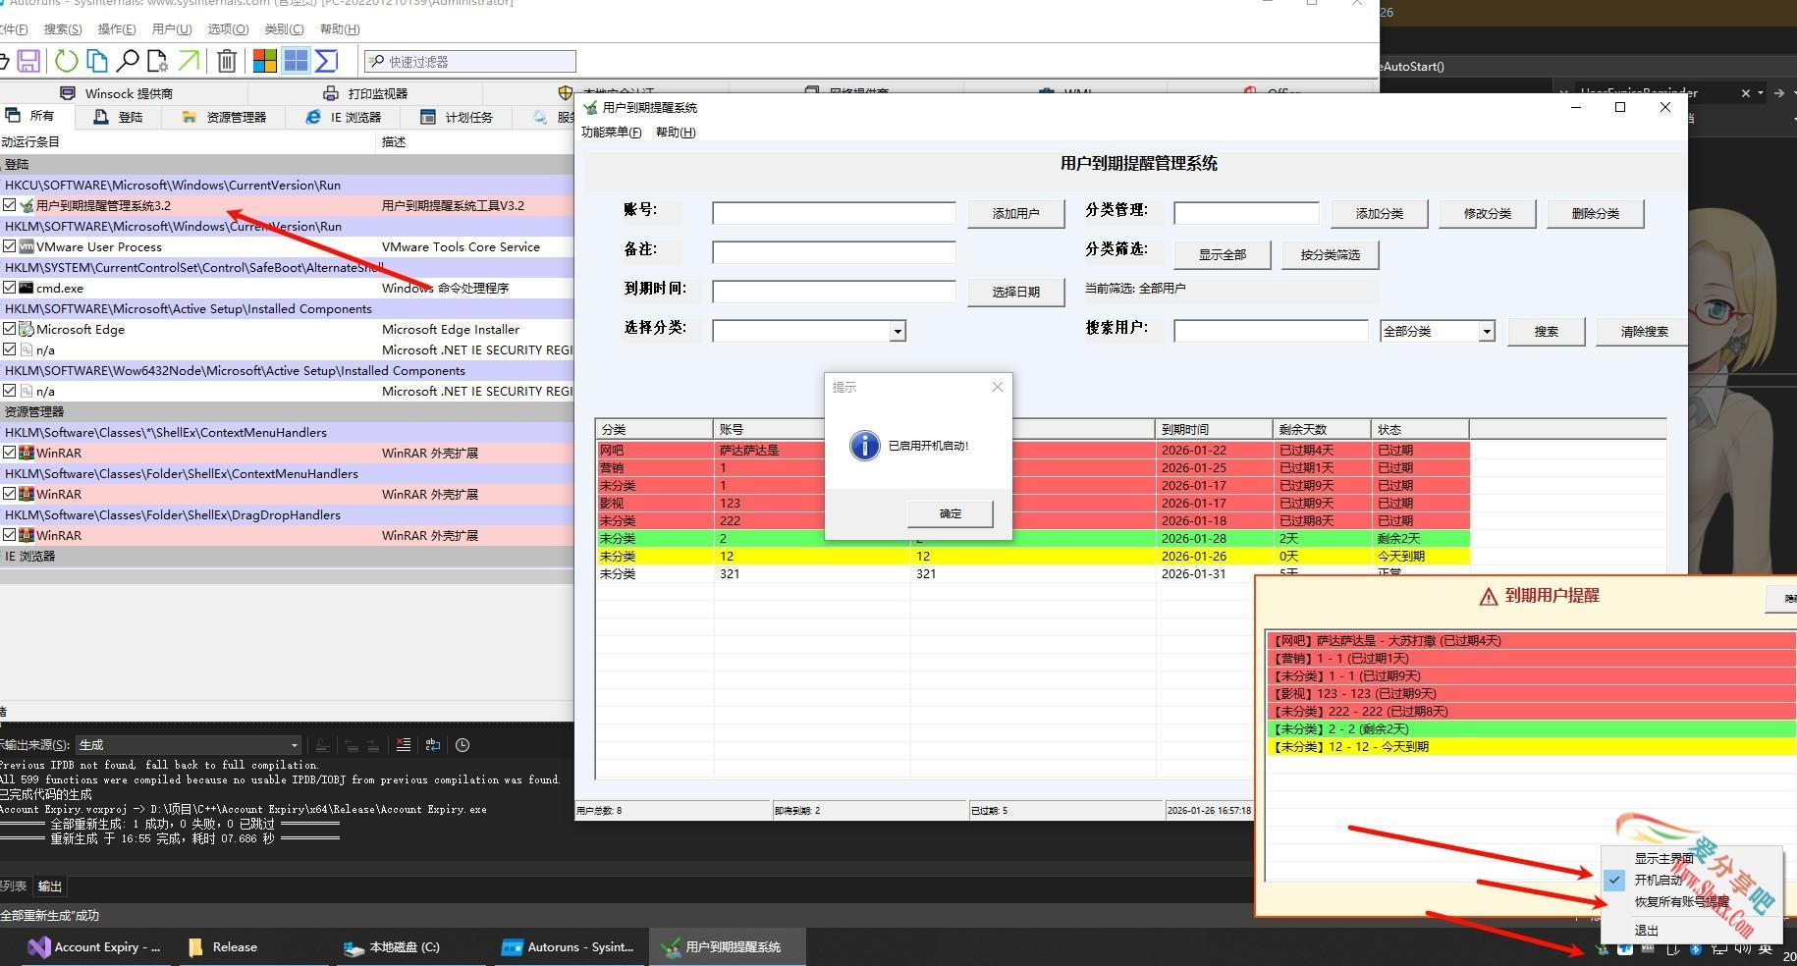
Task: Click the Save icon in Autoruns toolbar
Action: tap(27, 61)
